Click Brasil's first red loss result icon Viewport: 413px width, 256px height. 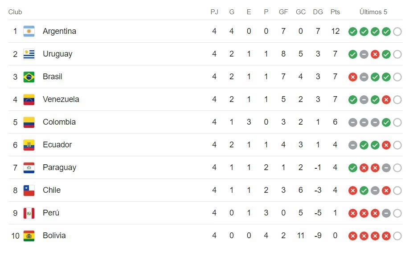(x=353, y=77)
